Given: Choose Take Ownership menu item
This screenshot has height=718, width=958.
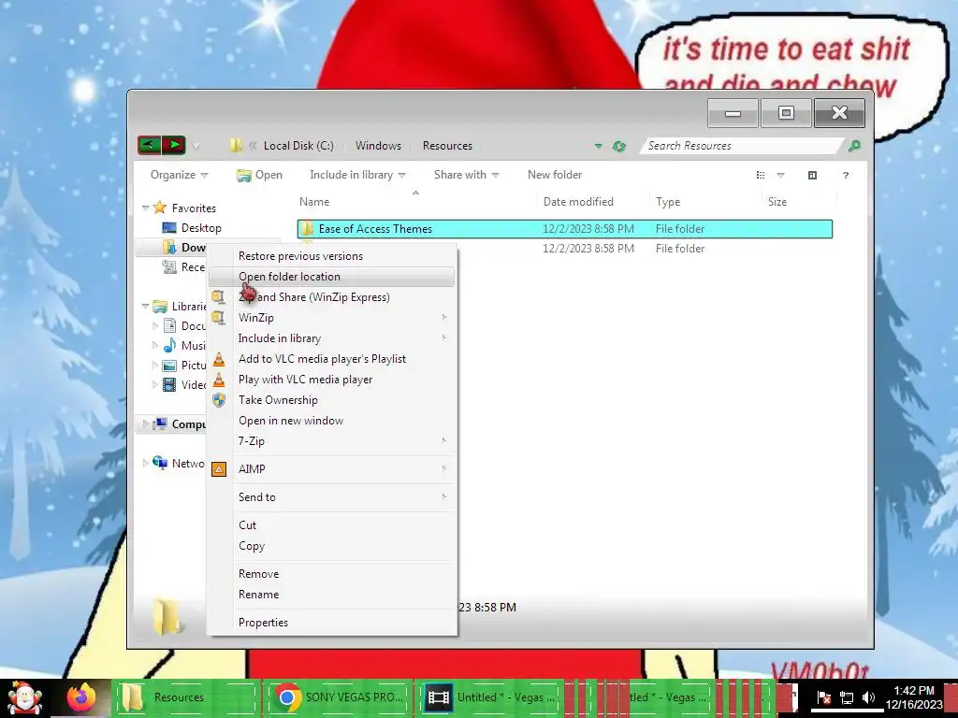Looking at the screenshot, I should 332,400.
